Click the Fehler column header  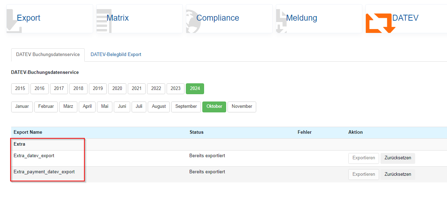tap(305, 132)
